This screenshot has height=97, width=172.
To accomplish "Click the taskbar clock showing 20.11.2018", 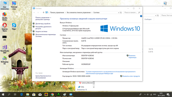I will [x=161, y=95].
